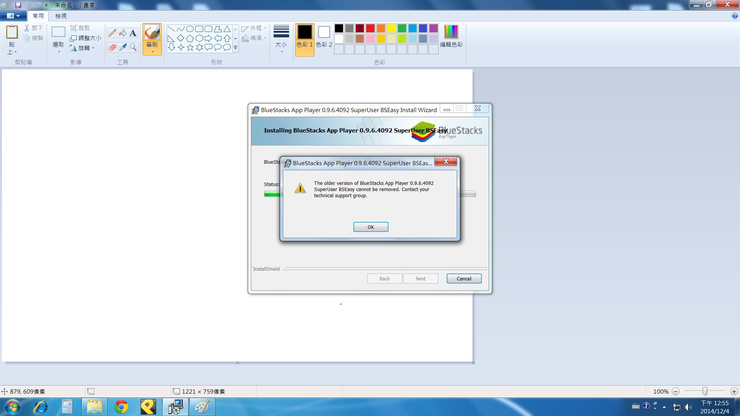Show hidden tray icons arrow
The height and width of the screenshot is (416, 740).
coord(664,407)
